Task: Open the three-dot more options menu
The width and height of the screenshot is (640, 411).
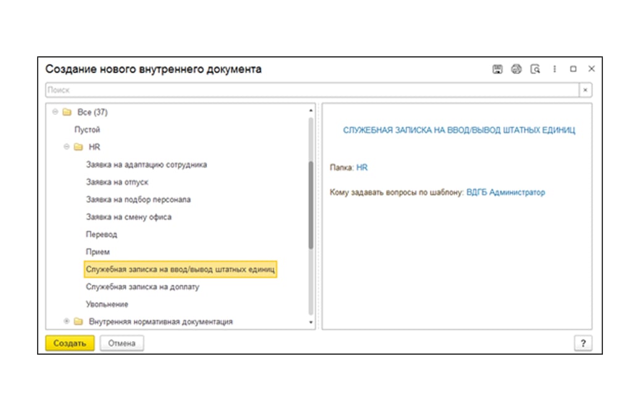Action: pyautogui.click(x=555, y=69)
